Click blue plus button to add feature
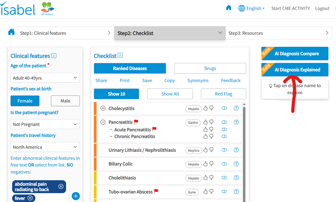The width and height of the screenshot is (336, 202). click(76, 196)
